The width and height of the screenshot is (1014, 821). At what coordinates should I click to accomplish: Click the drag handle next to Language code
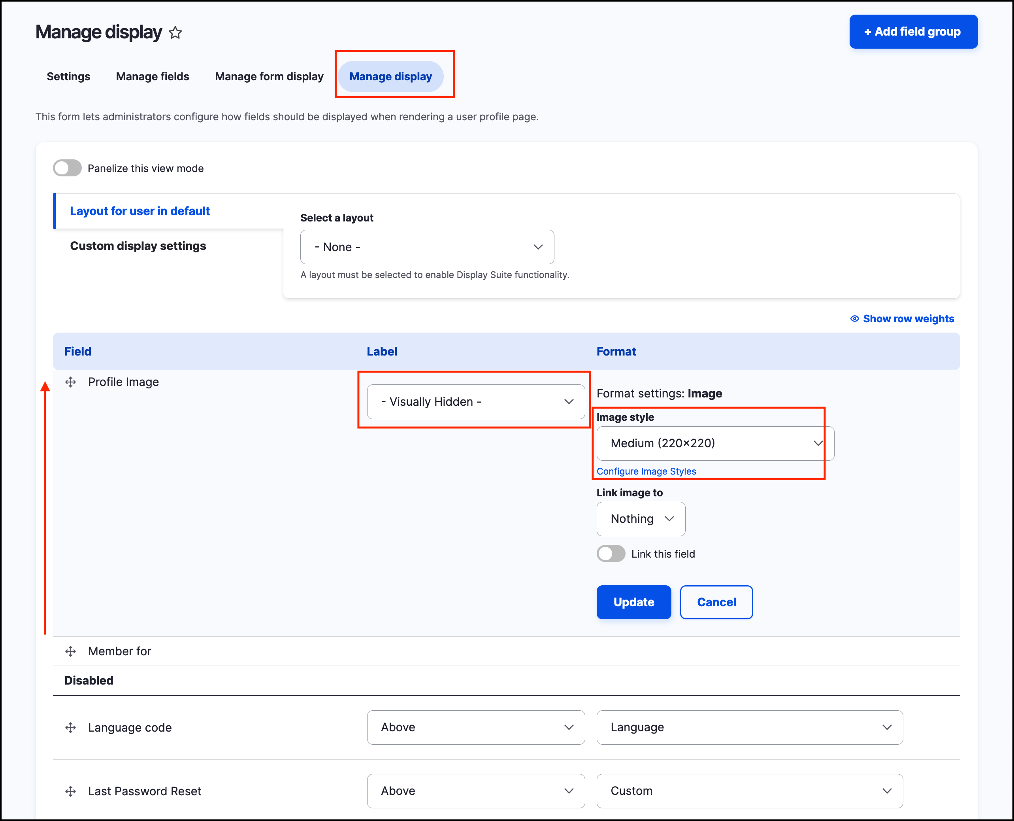click(x=70, y=727)
